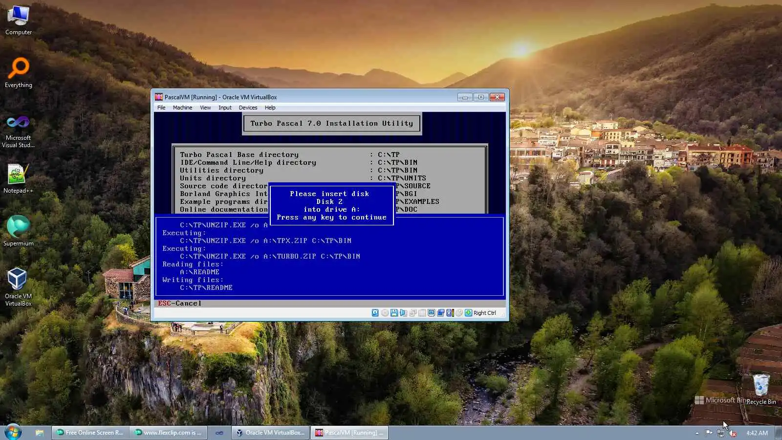Click the network tray icon
This screenshot has width=782, height=440.
[721, 433]
